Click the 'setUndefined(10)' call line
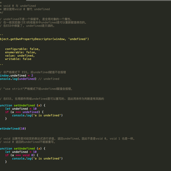Viewport: 171px width, 171px height. (x=13, y=129)
